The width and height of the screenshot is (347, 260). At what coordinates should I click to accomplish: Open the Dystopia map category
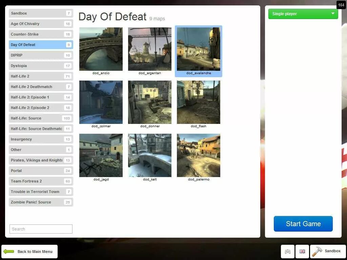click(41, 66)
